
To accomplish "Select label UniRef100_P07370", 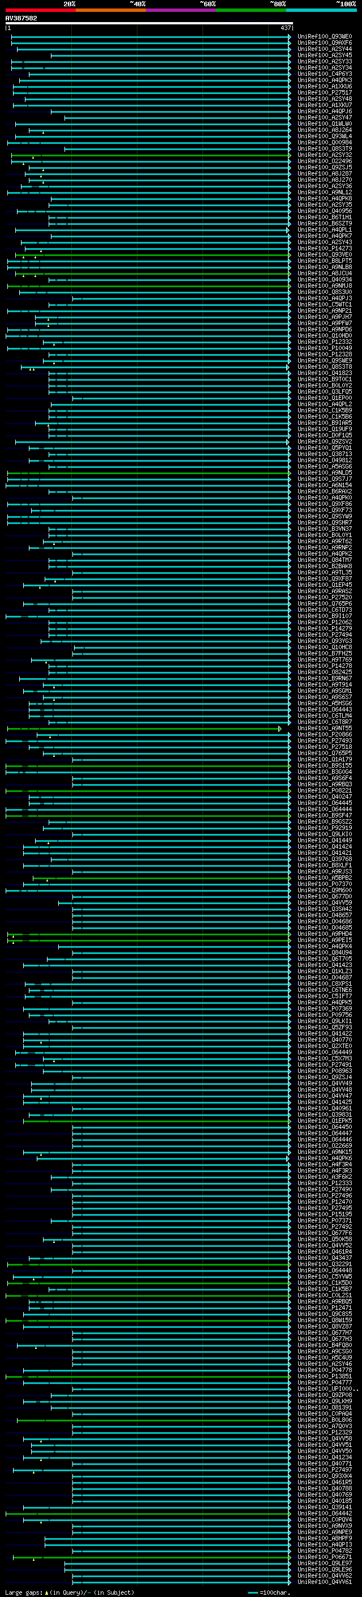I will 324,884.
